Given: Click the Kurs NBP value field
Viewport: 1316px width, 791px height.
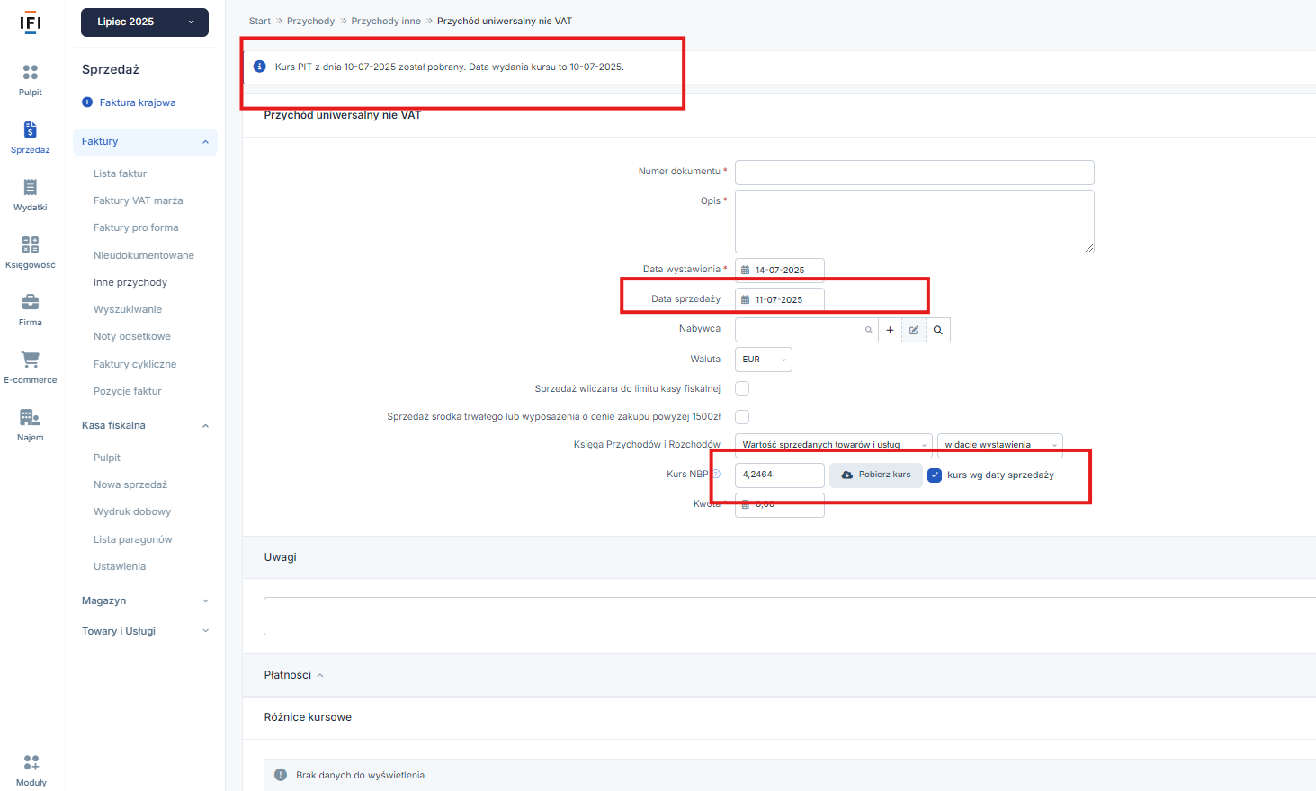Looking at the screenshot, I should point(780,475).
